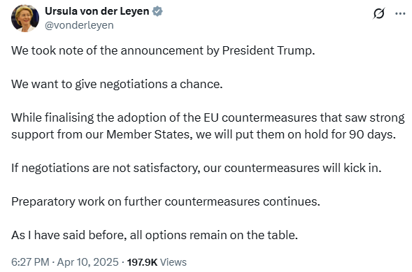Open Ursula von der Leyen's profile picture
Screen dimensions: 412x272
[x=25, y=18]
